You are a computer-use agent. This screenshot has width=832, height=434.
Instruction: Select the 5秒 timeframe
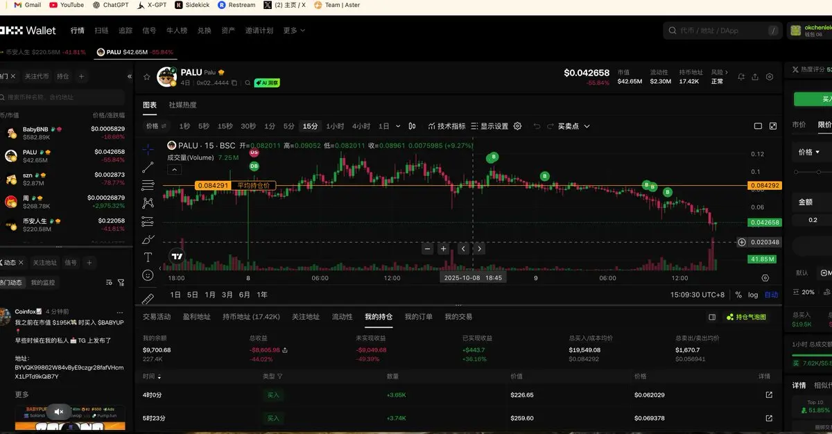click(x=204, y=126)
